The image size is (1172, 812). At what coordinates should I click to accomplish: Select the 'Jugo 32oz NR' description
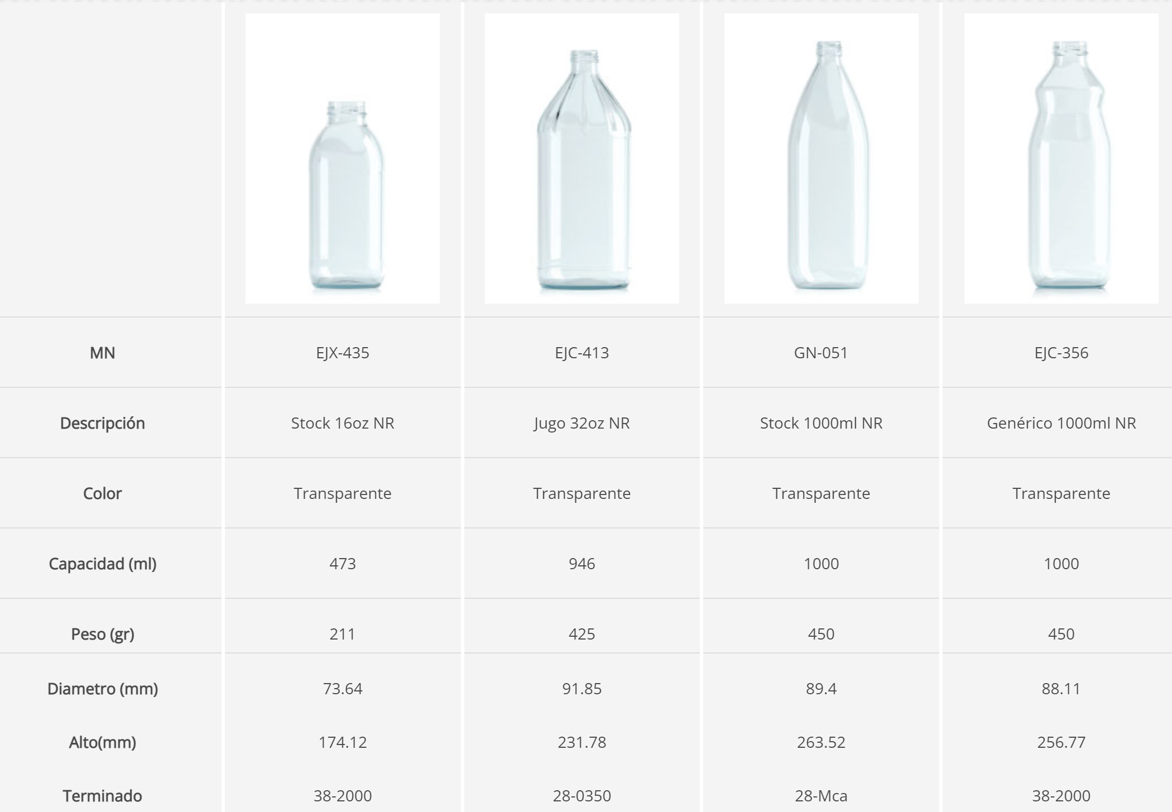click(582, 423)
